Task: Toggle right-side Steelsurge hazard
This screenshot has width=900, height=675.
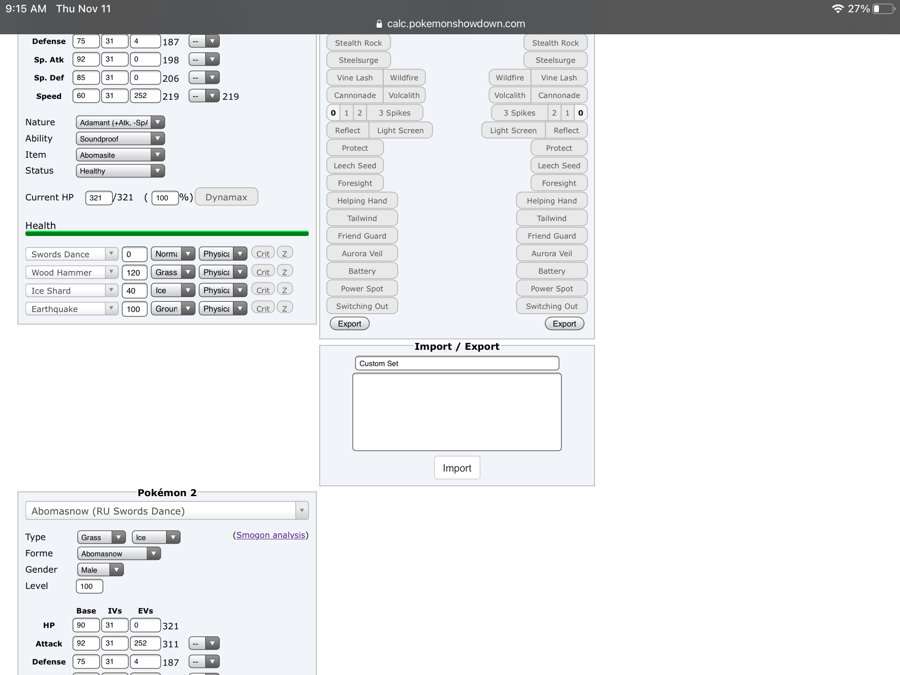Action: pos(555,60)
